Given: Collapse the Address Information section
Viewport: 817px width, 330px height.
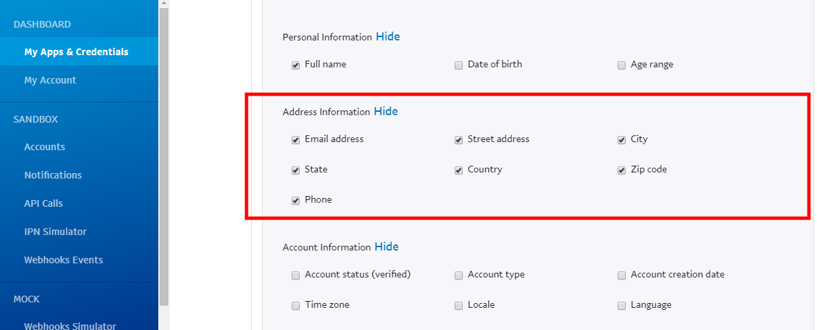Looking at the screenshot, I should click(386, 111).
